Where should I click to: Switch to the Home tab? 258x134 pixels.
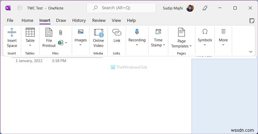coord(27,20)
